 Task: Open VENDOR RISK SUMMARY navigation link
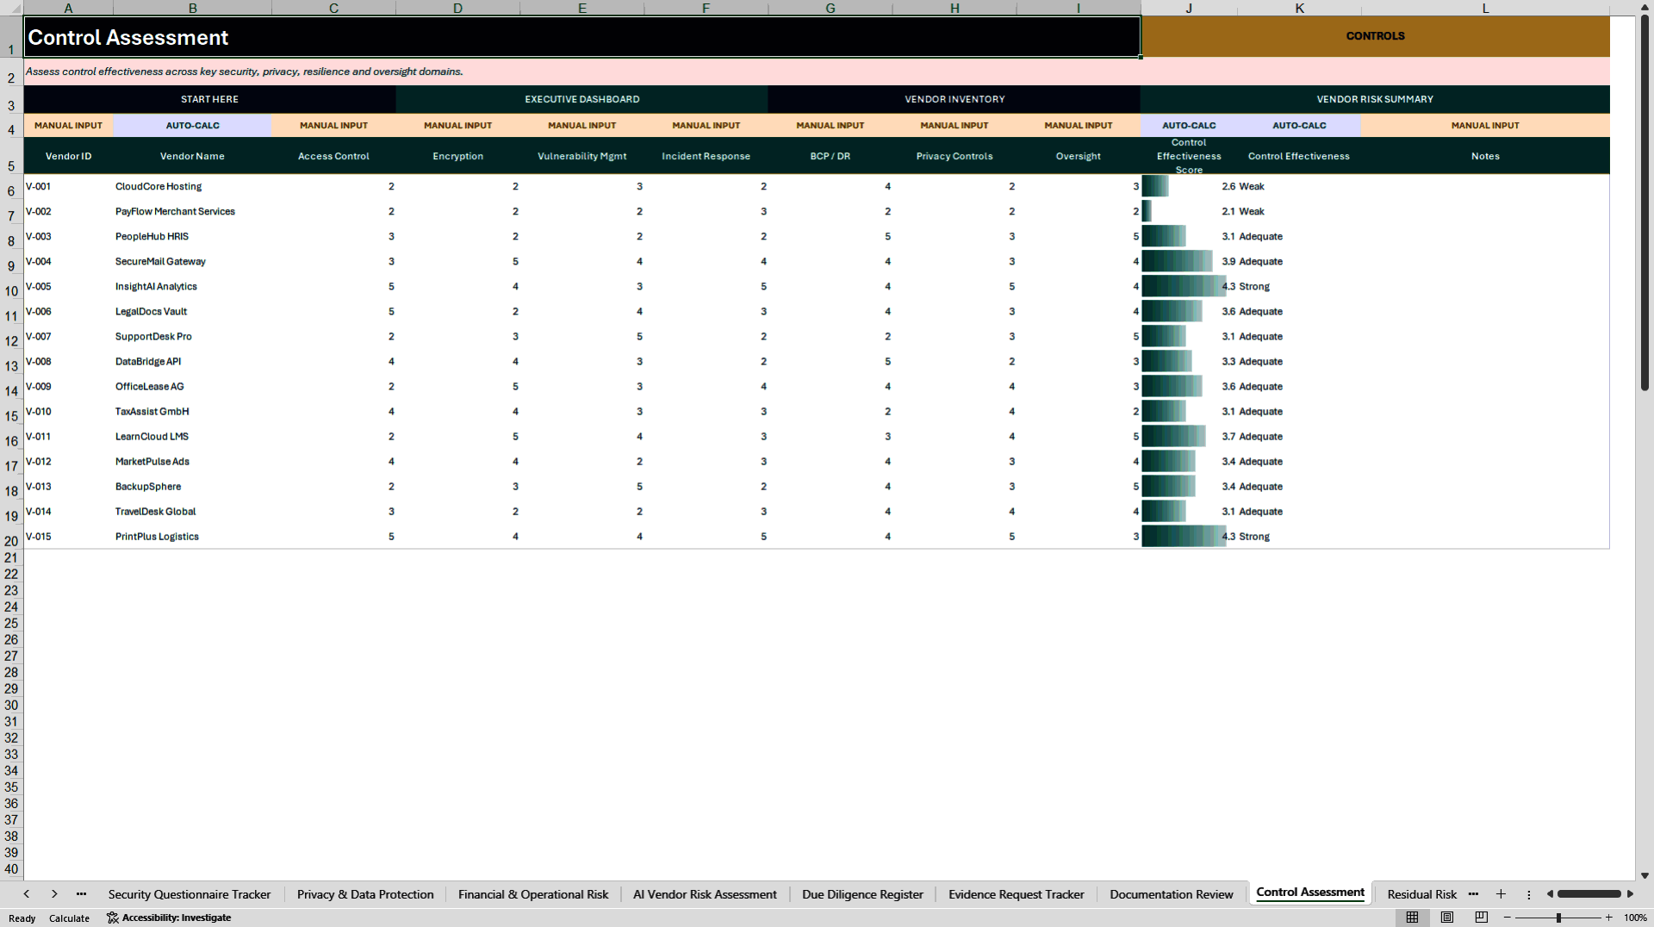point(1375,99)
